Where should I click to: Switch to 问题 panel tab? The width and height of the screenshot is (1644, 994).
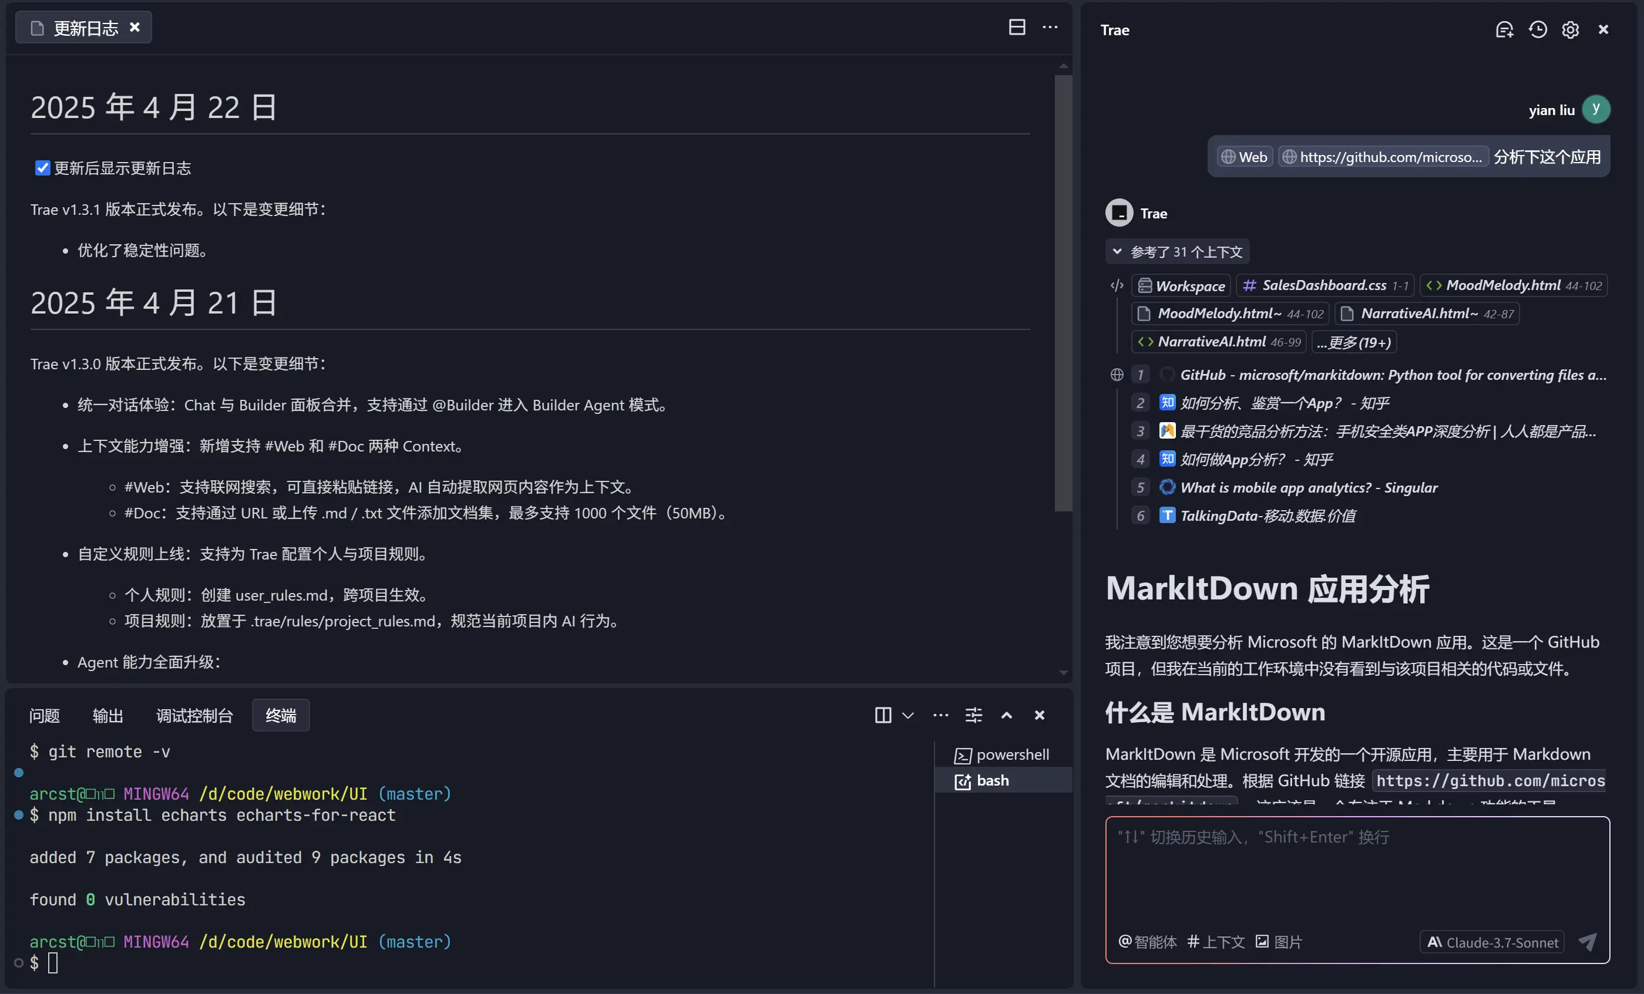(44, 715)
